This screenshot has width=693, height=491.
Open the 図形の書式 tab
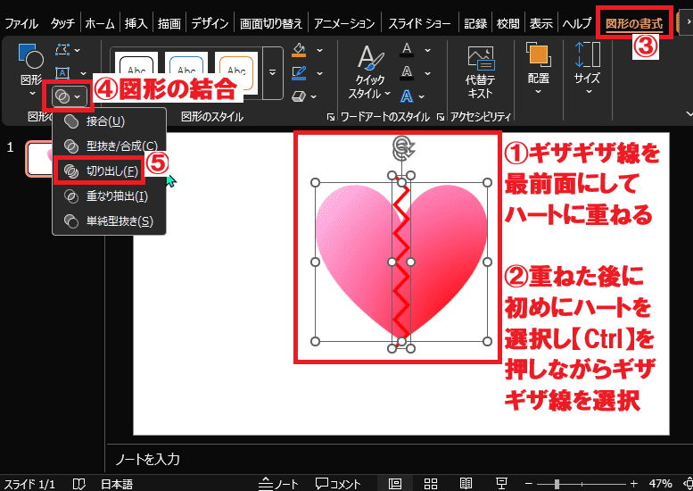[634, 23]
